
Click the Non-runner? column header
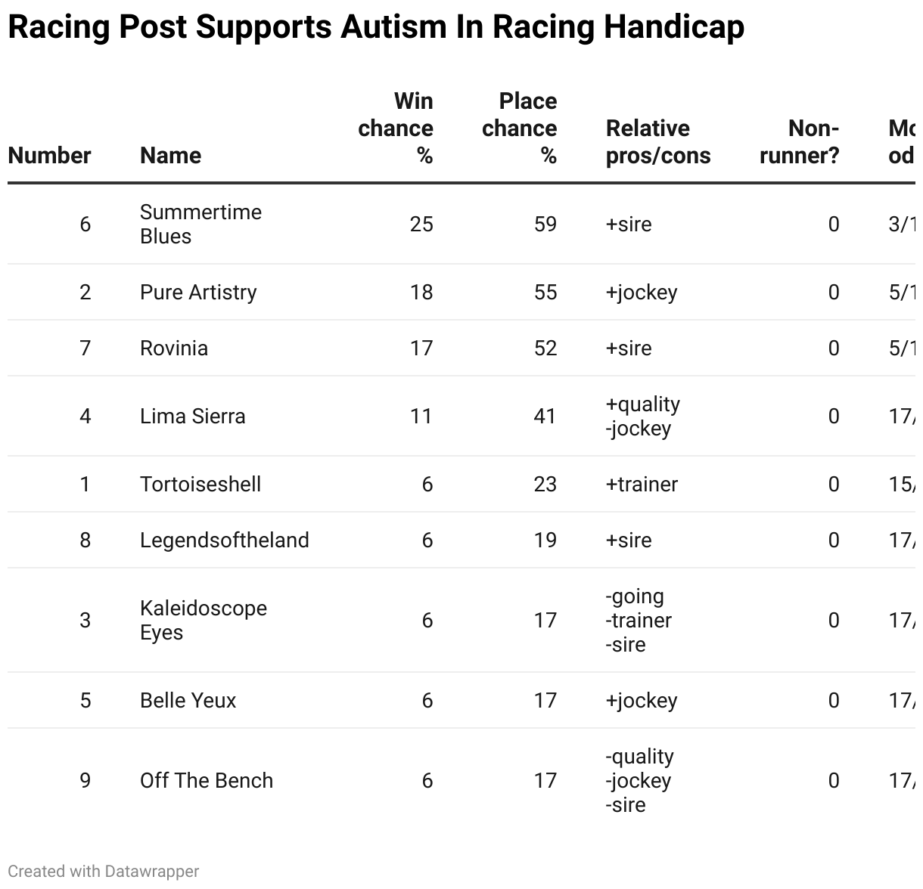[799, 141]
